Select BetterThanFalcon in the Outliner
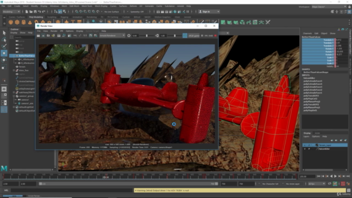352x198 pixels. point(27,56)
